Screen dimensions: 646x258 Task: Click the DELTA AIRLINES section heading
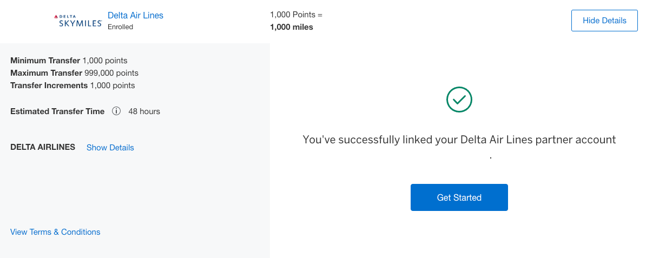tap(43, 147)
